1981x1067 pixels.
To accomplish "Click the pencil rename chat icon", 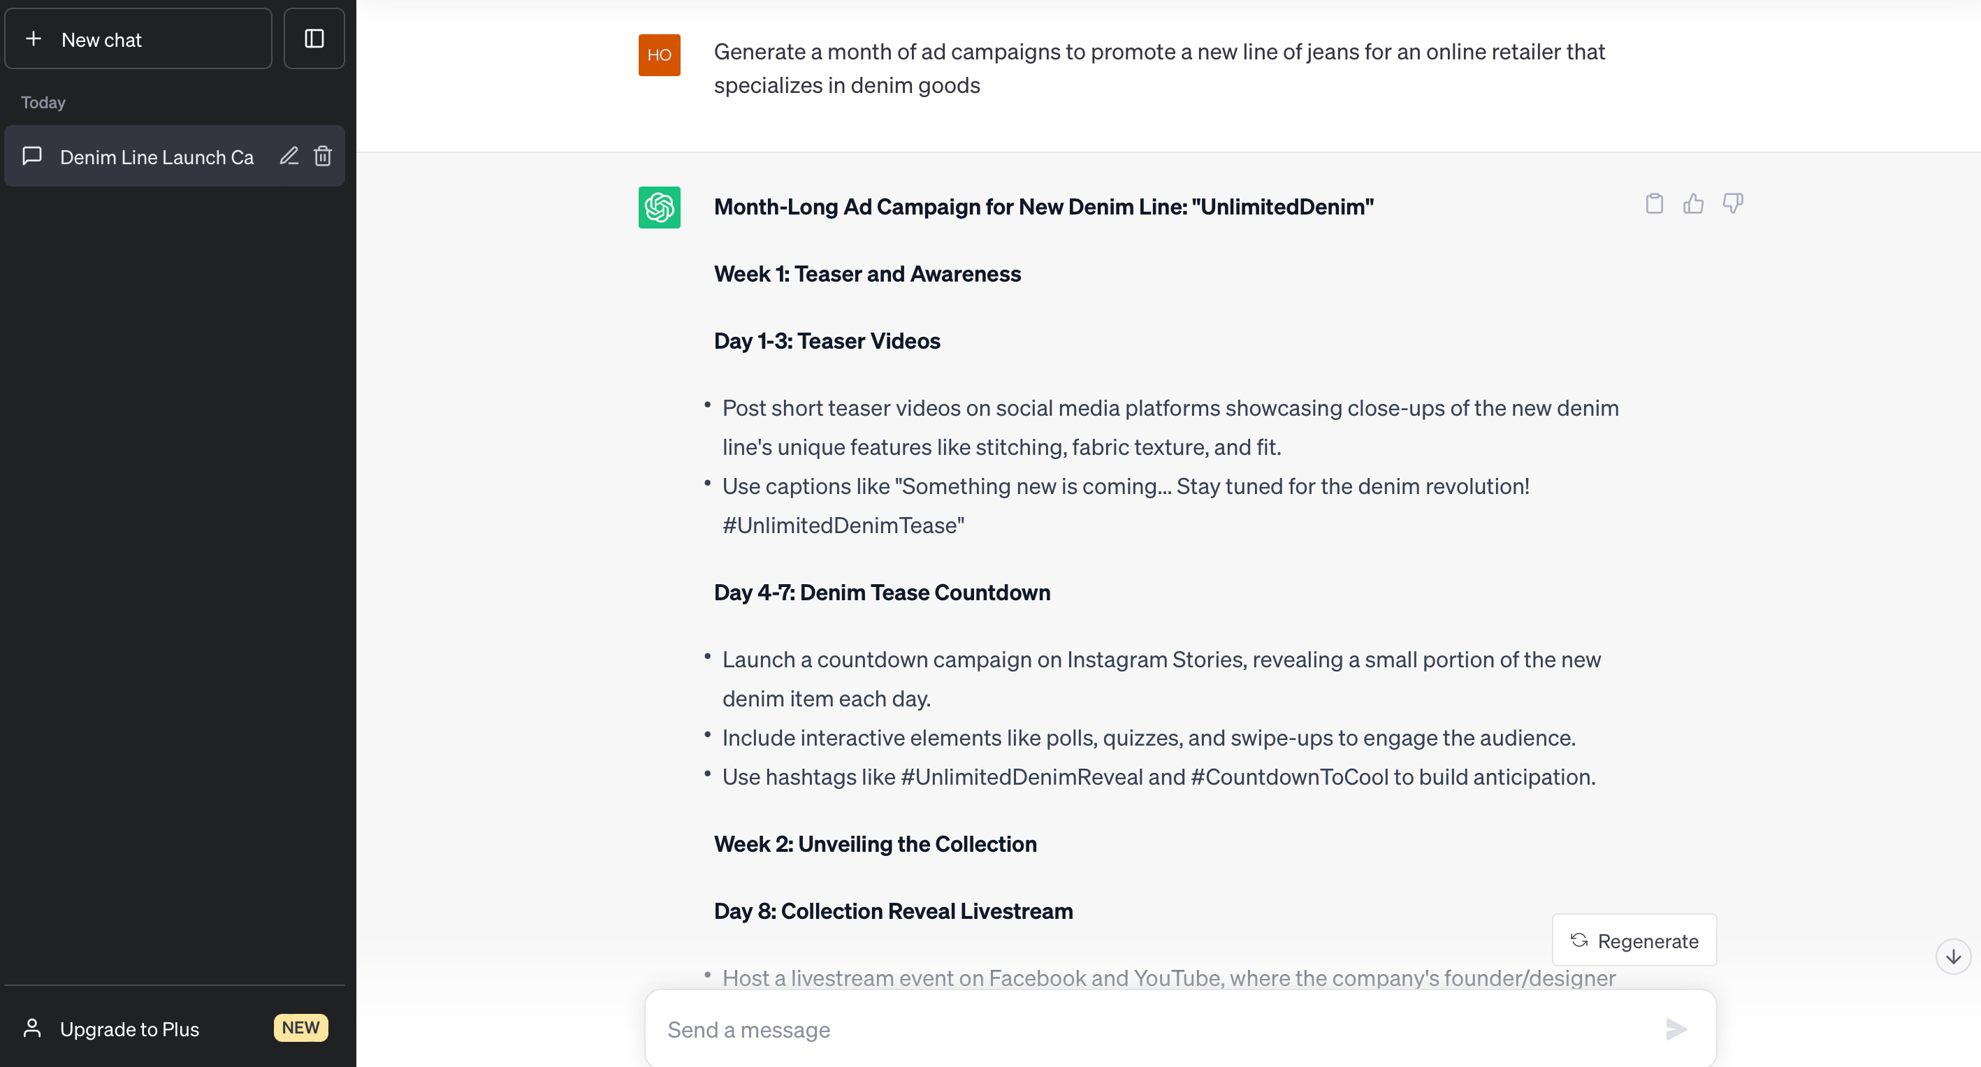I will click(289, 156).
